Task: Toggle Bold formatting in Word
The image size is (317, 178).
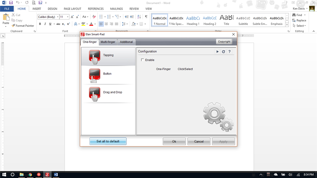Action: tap(40, 24)
